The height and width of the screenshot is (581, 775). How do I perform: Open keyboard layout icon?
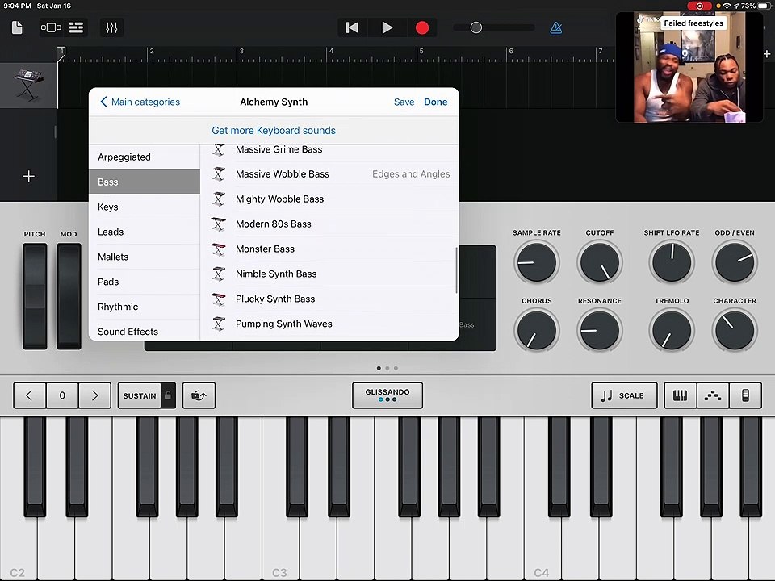[680, 395]
